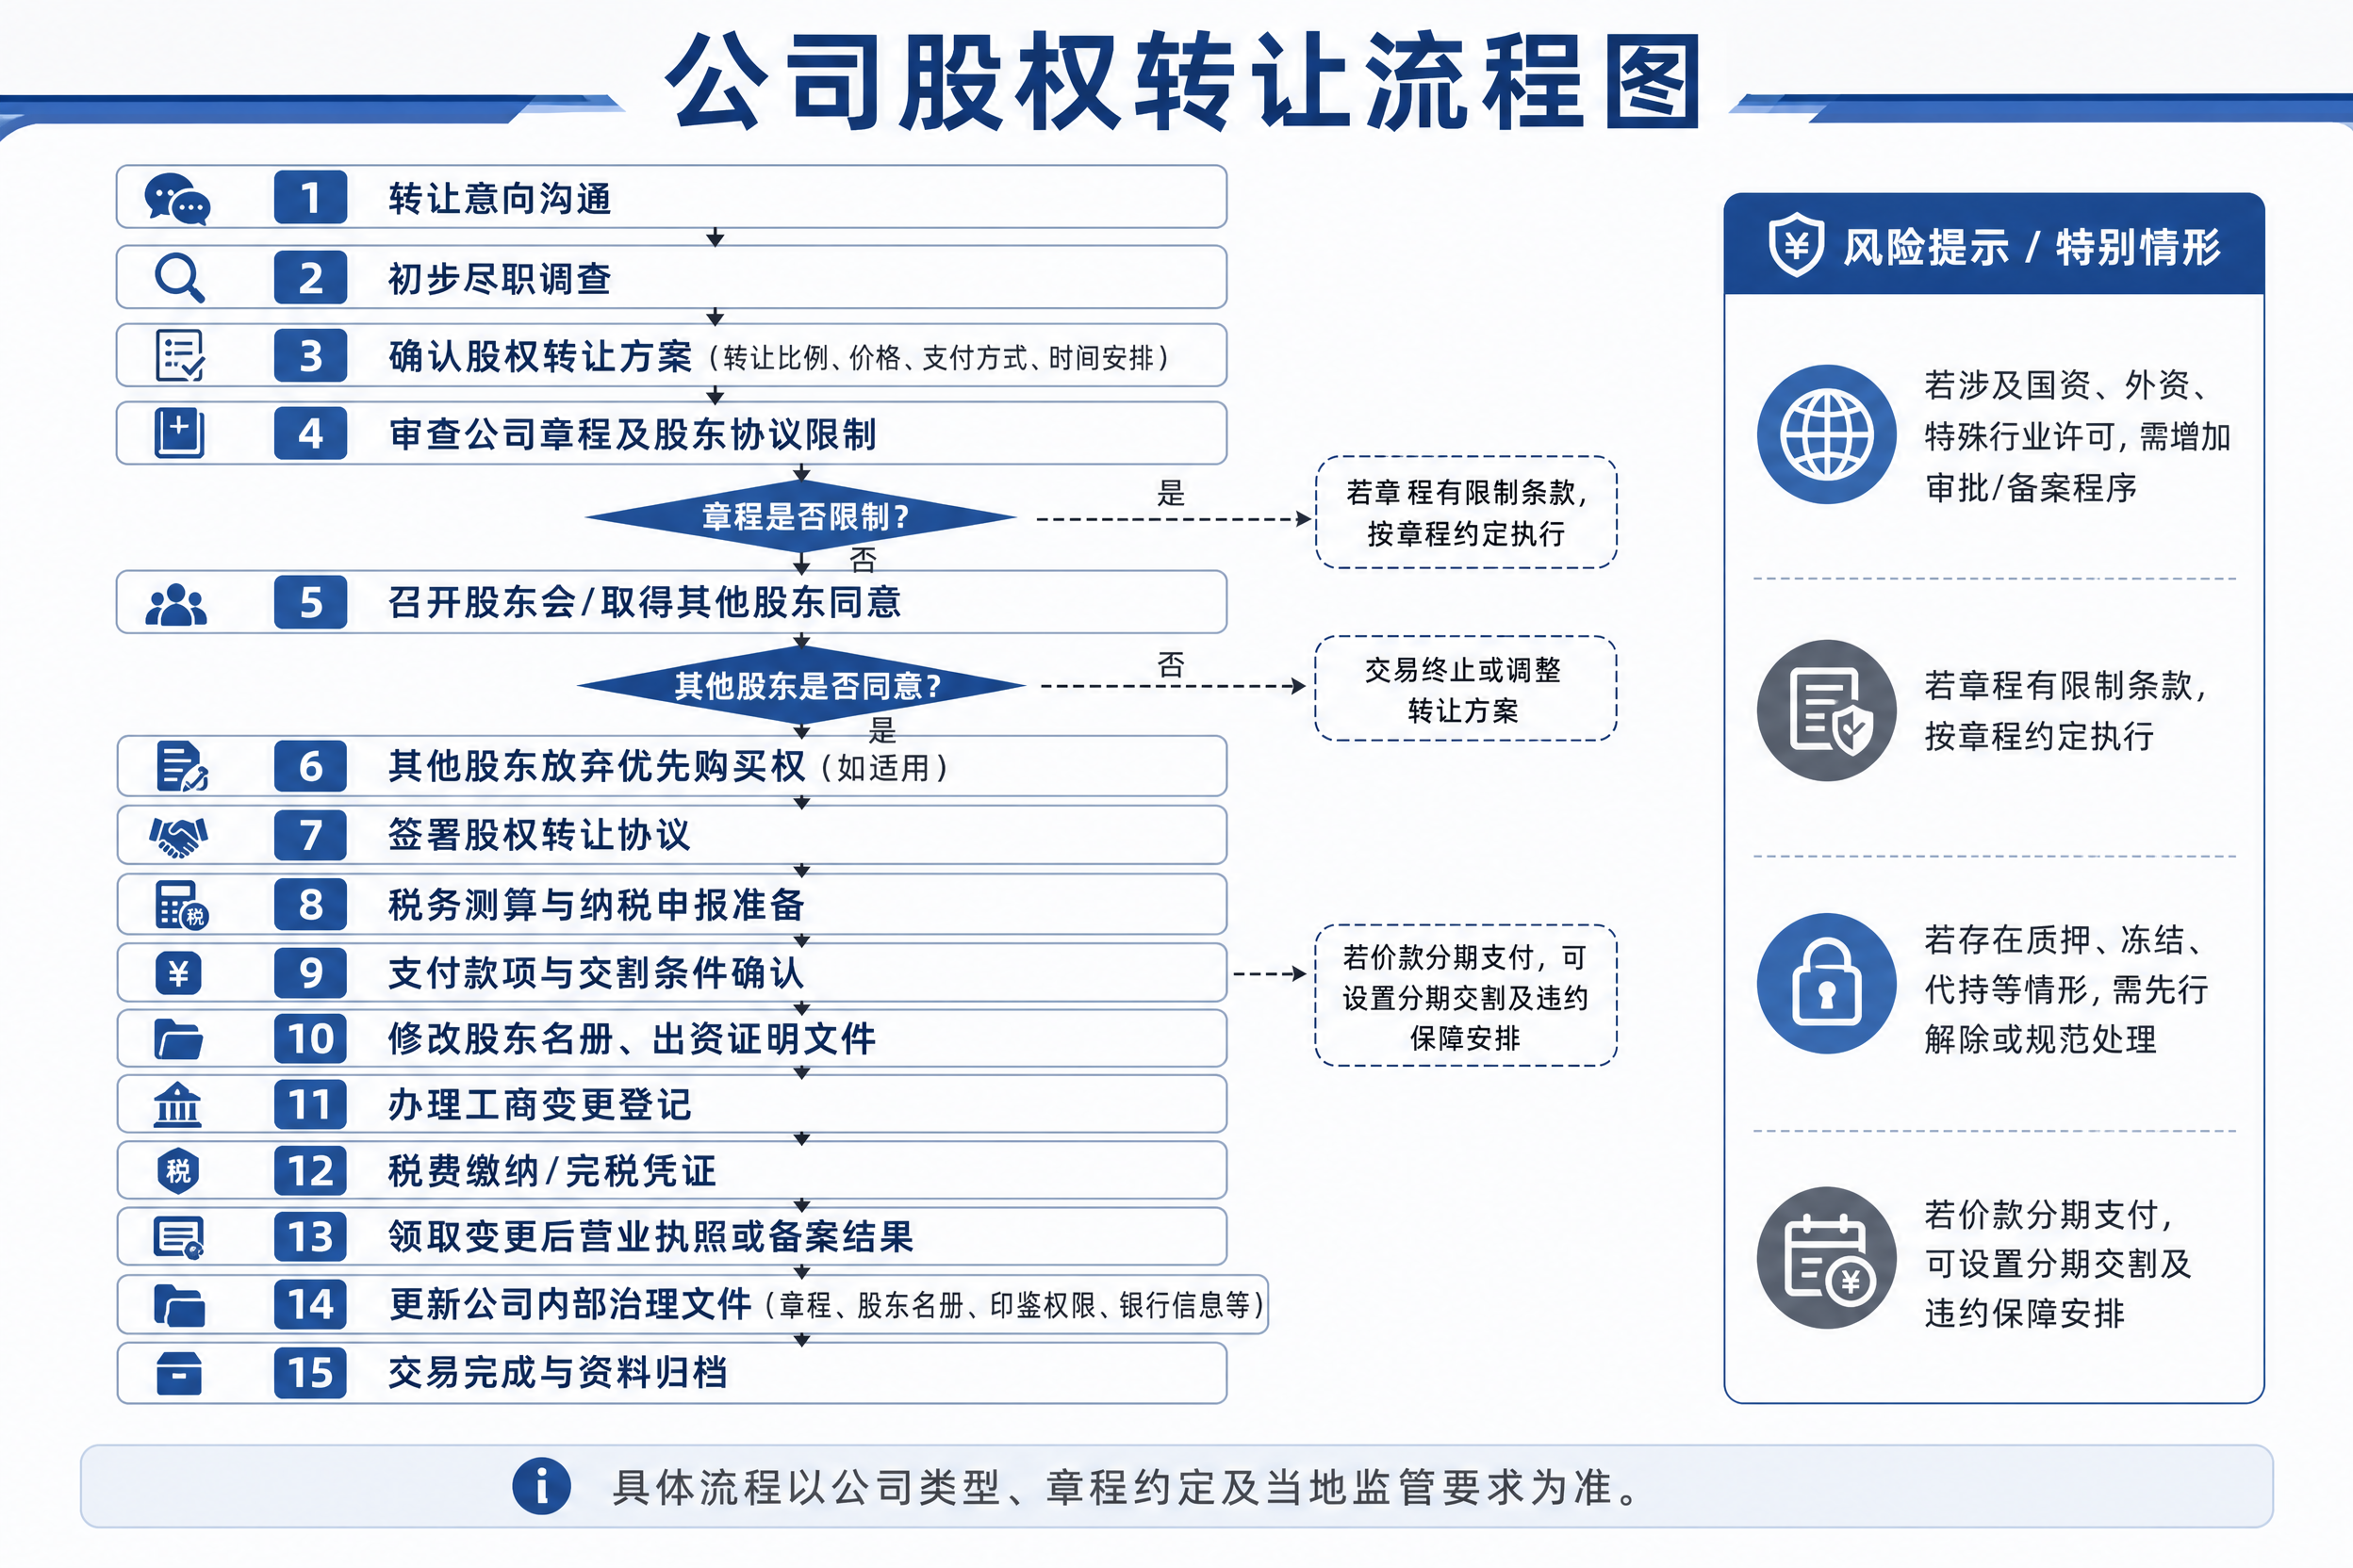
Task: Click the number 1 badge
Action: 310,197
